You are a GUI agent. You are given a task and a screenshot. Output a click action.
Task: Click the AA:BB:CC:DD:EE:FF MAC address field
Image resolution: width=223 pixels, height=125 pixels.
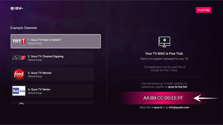pyautogui.click(x=163, y=98)
